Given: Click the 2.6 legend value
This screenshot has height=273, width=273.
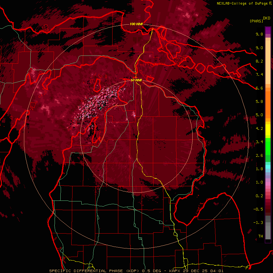Looking at the screenshot, I should [259, 156].
